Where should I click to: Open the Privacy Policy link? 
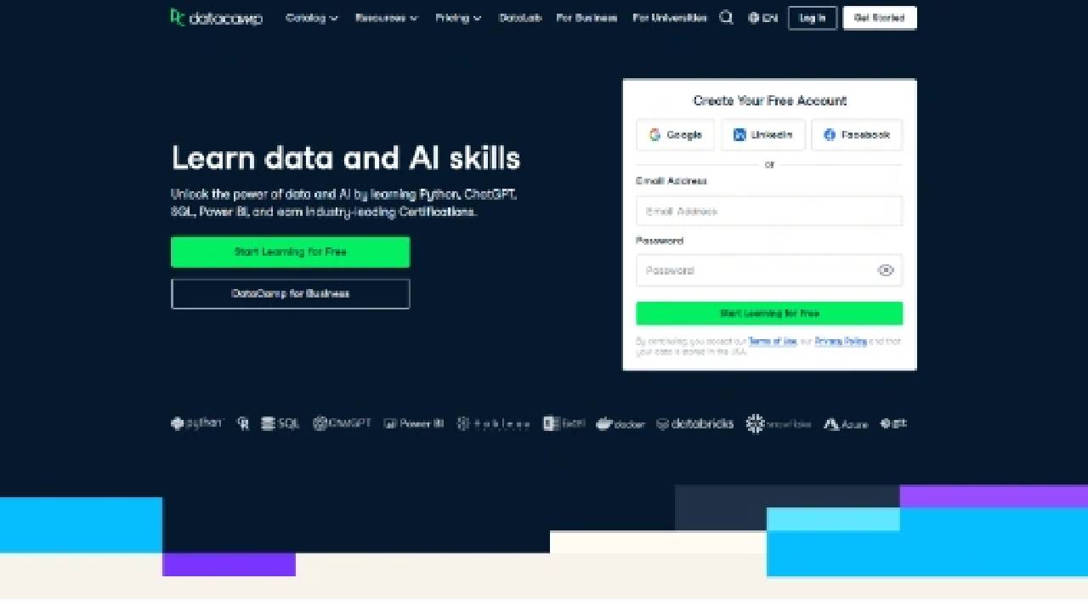pyautogui.click(x=841, y=341)
